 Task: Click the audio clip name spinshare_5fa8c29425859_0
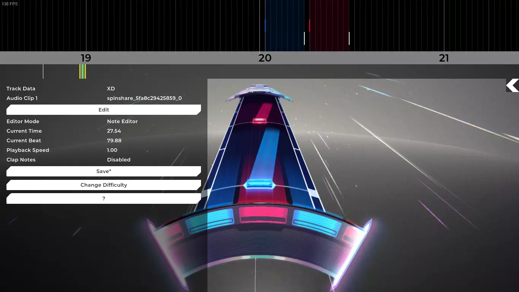144,98
